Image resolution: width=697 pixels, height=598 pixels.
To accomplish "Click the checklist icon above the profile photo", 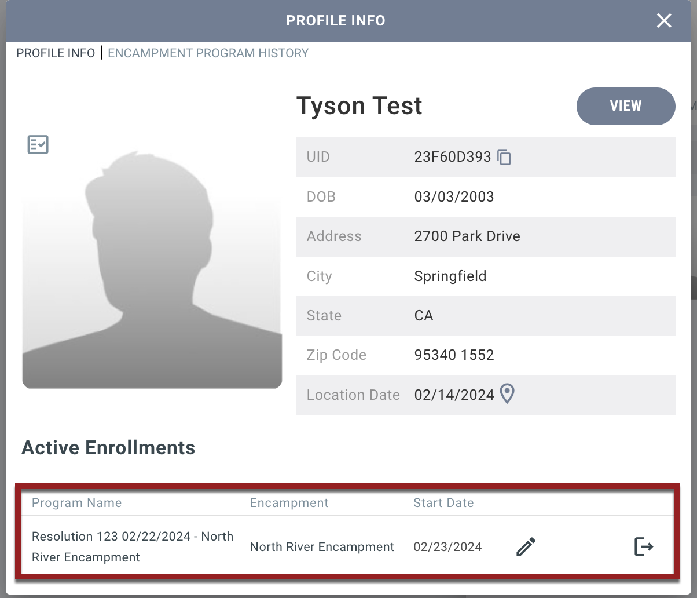I will click(38, 144).
